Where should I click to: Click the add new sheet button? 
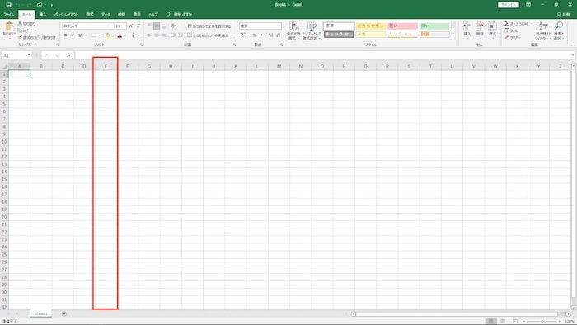click(64, 313)
